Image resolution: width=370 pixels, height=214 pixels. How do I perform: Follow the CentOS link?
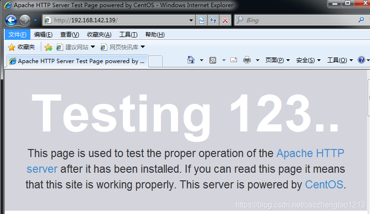324,185
